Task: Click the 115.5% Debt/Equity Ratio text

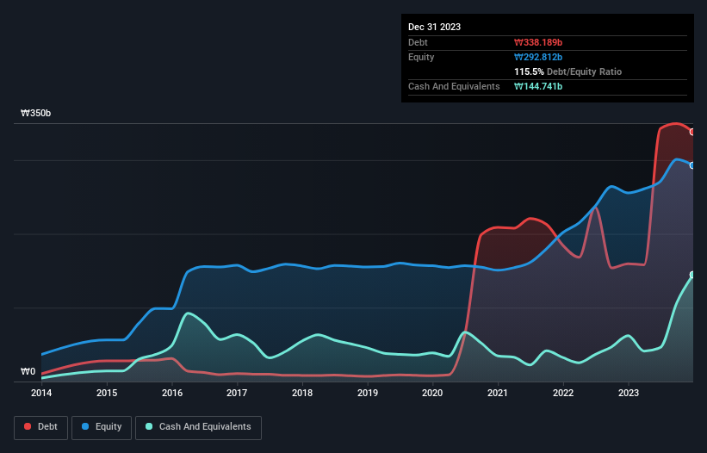Action: click(x=567, y=71)
